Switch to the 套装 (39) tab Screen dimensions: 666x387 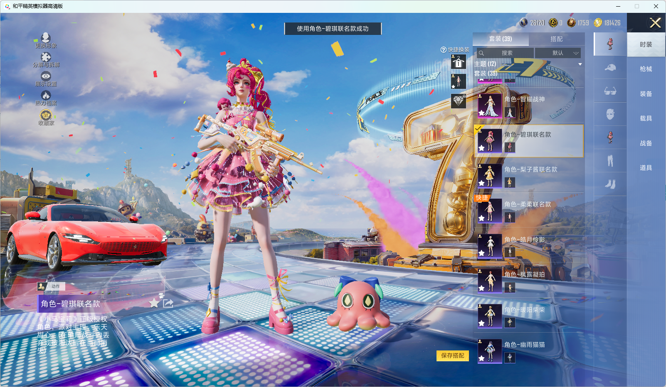point(501,39)
